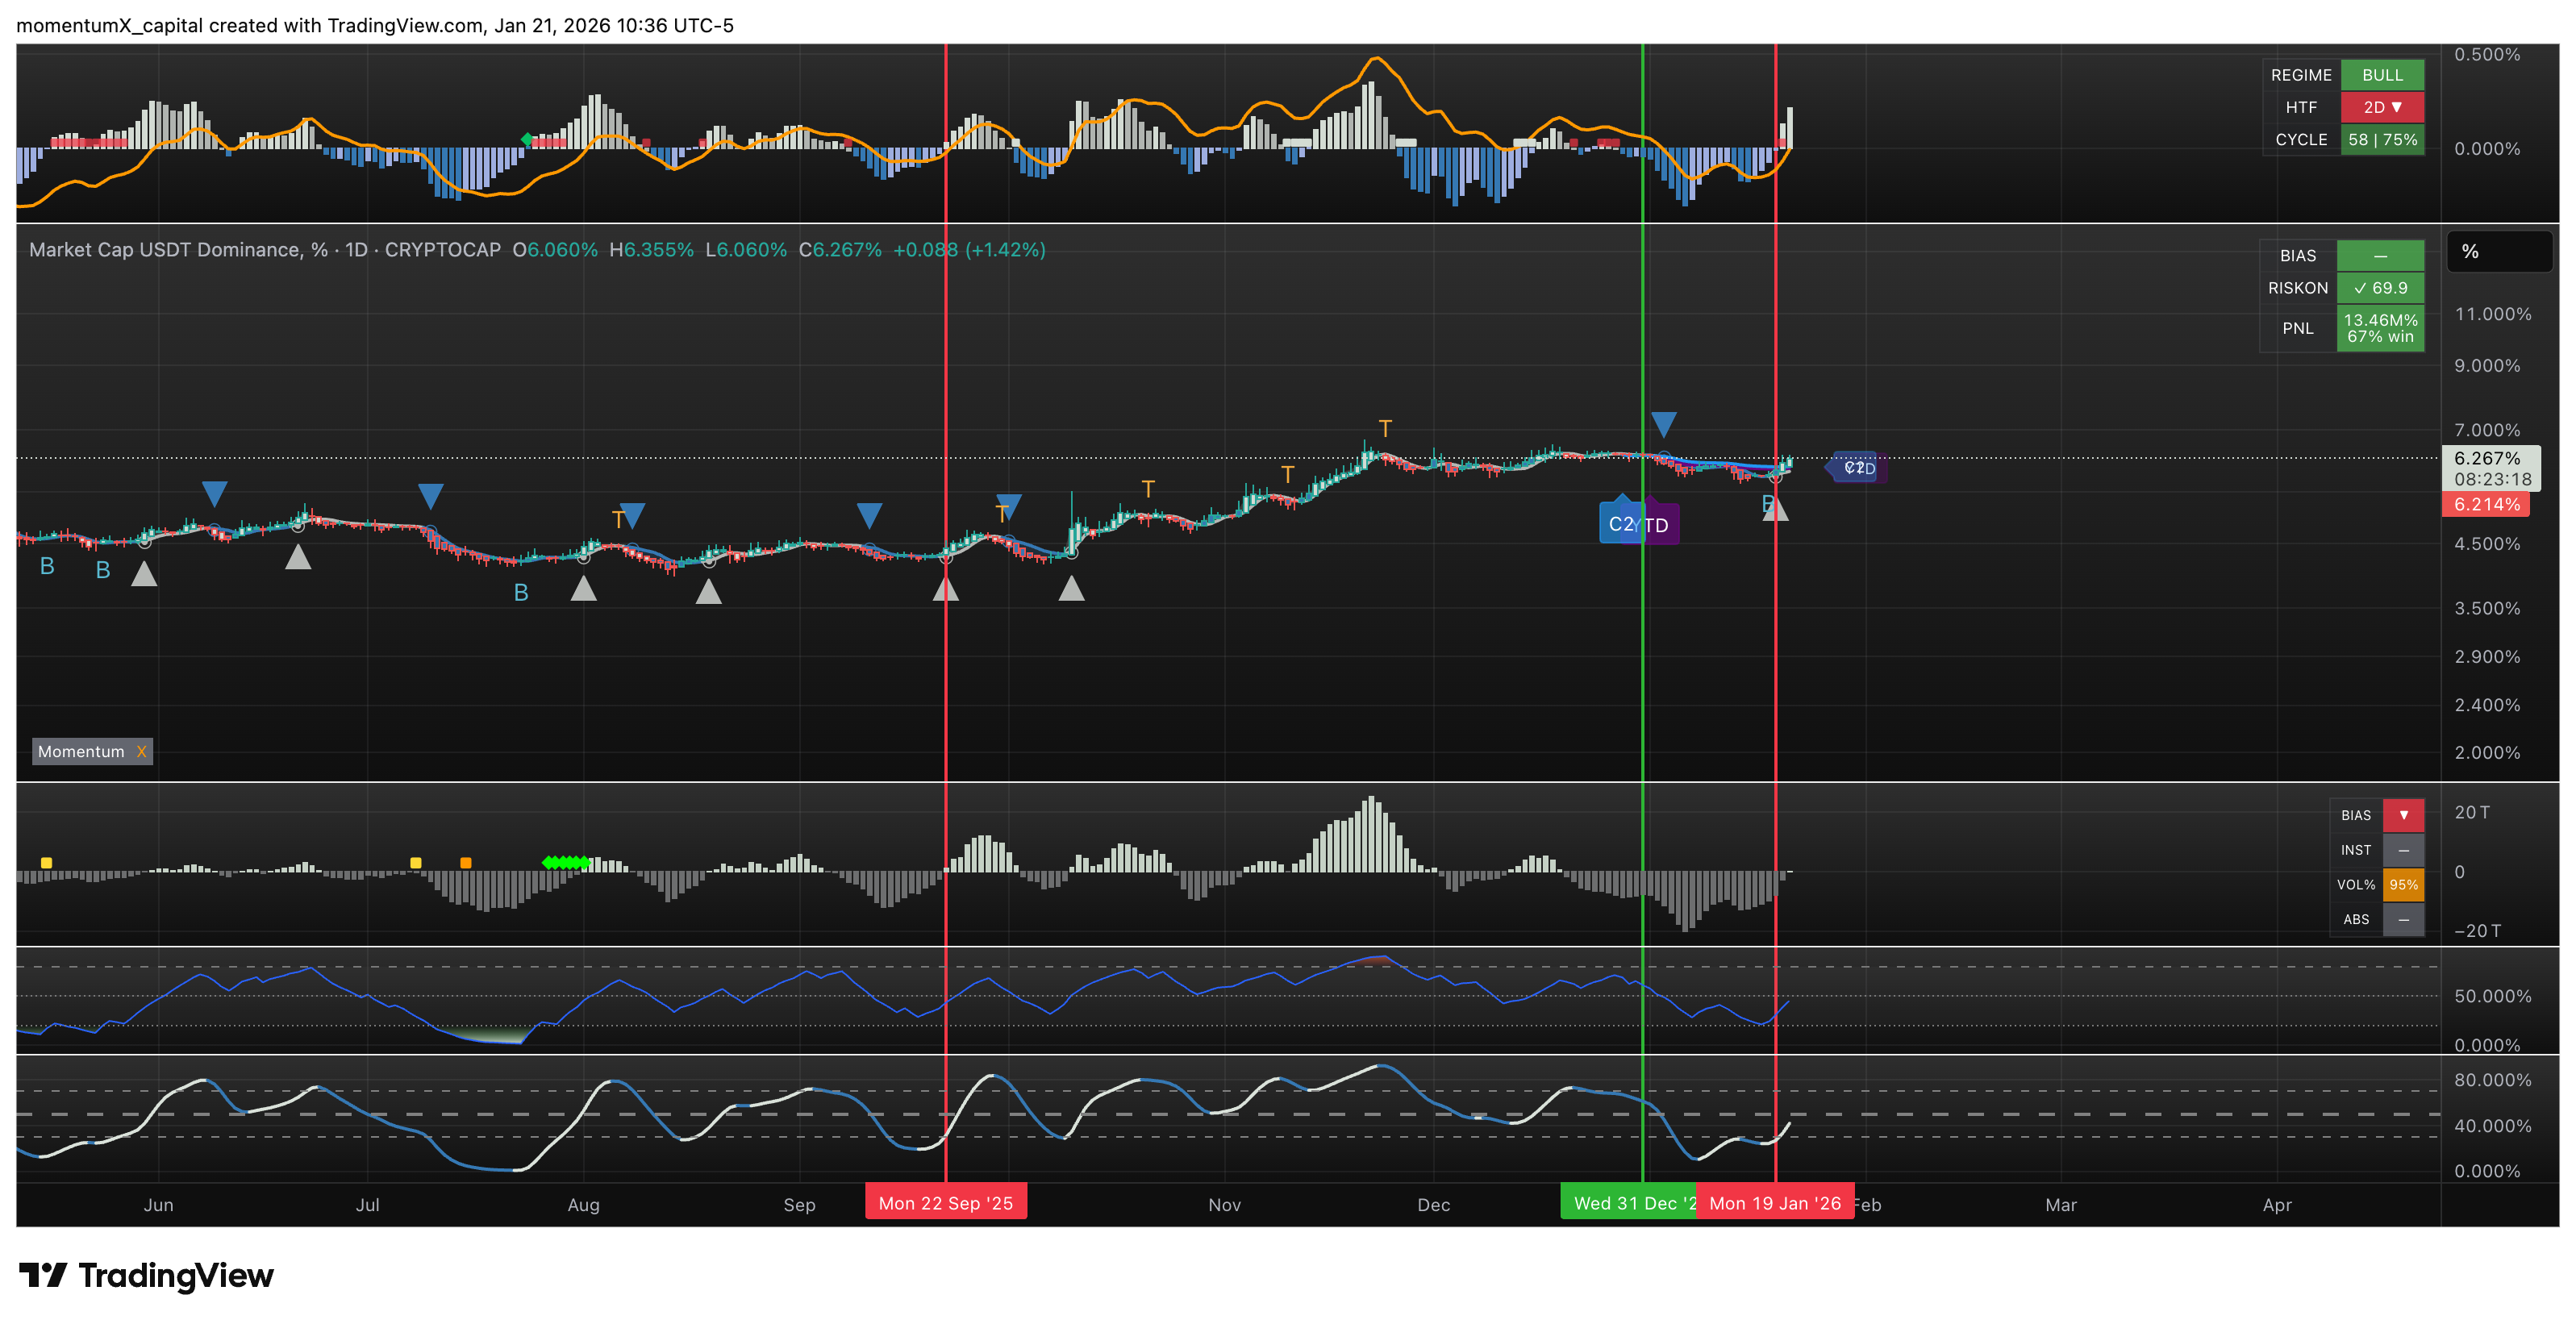Click the TradingView logo at bottom left
Screen dimensions: 2576x1324
tap(146, 1275)
